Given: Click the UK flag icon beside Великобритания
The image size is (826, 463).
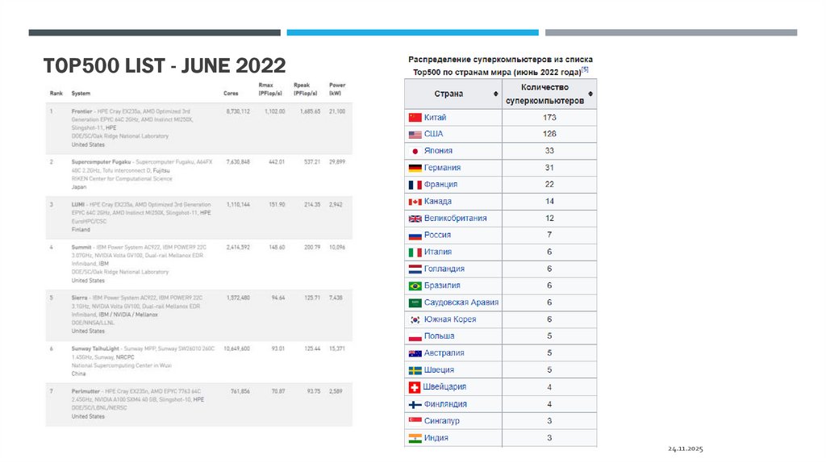Looking at the screenshot, I should pos(415,219).
